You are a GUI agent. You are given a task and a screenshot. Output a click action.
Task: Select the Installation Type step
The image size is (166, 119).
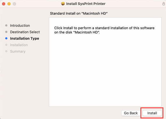click(24, 39)
